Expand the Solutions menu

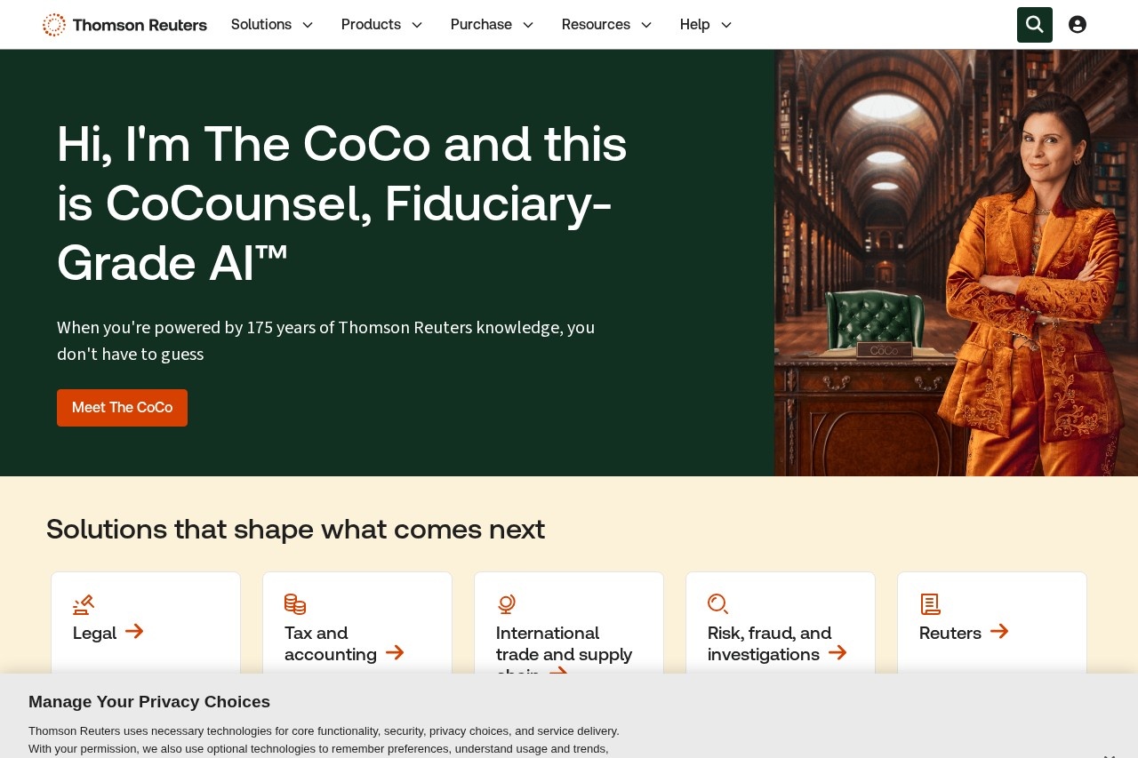pos(272,25)
